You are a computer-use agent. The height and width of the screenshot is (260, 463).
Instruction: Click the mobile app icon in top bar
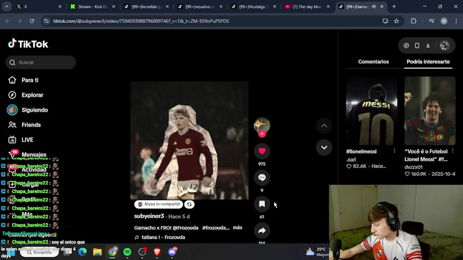(x=417, y=45)
